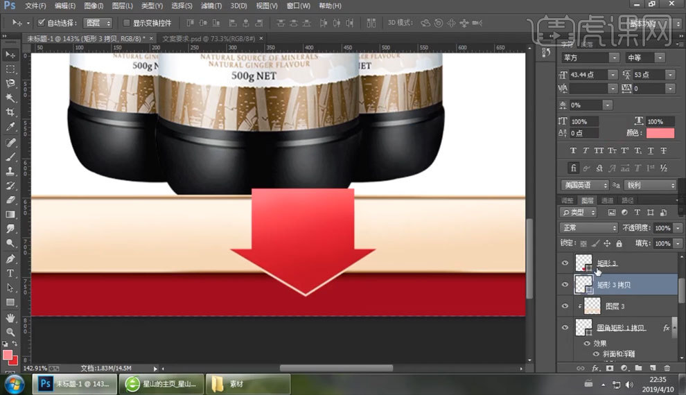Select the Pen tool

tap(10, 258)
